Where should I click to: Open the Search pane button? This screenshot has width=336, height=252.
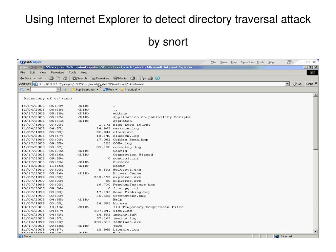pyautogui.click(x=79, y=78)
